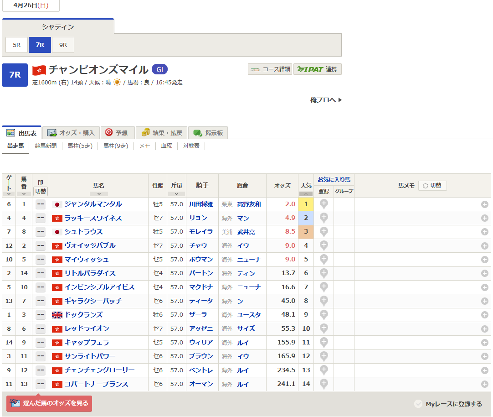Select the 5R race tab
The width and height of the screenshot is (493, 417).
click(x=17, y=45)
